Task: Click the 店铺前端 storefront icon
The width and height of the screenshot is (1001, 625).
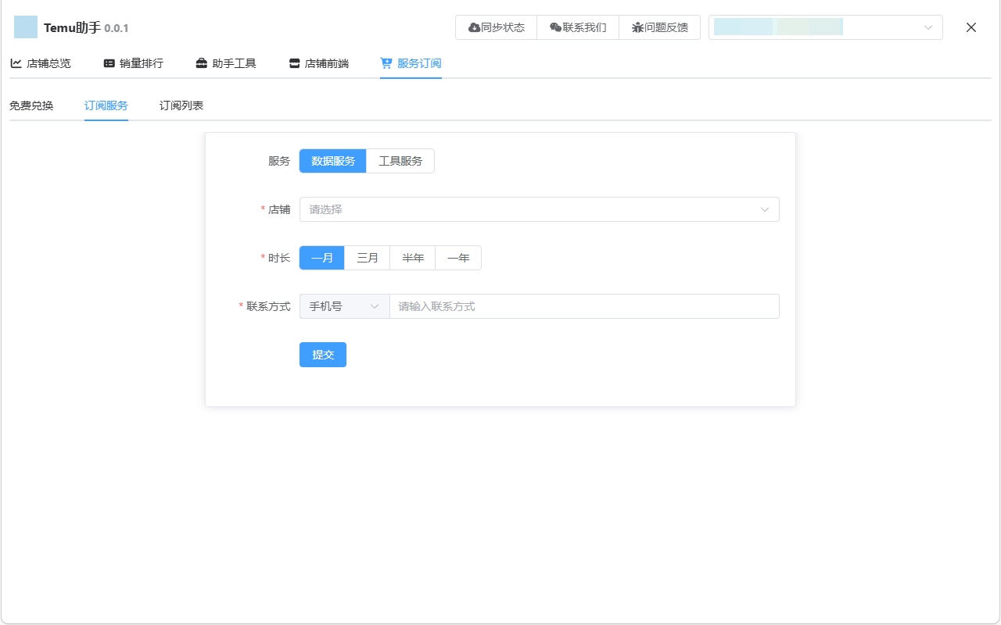Action: click(293, 62)
